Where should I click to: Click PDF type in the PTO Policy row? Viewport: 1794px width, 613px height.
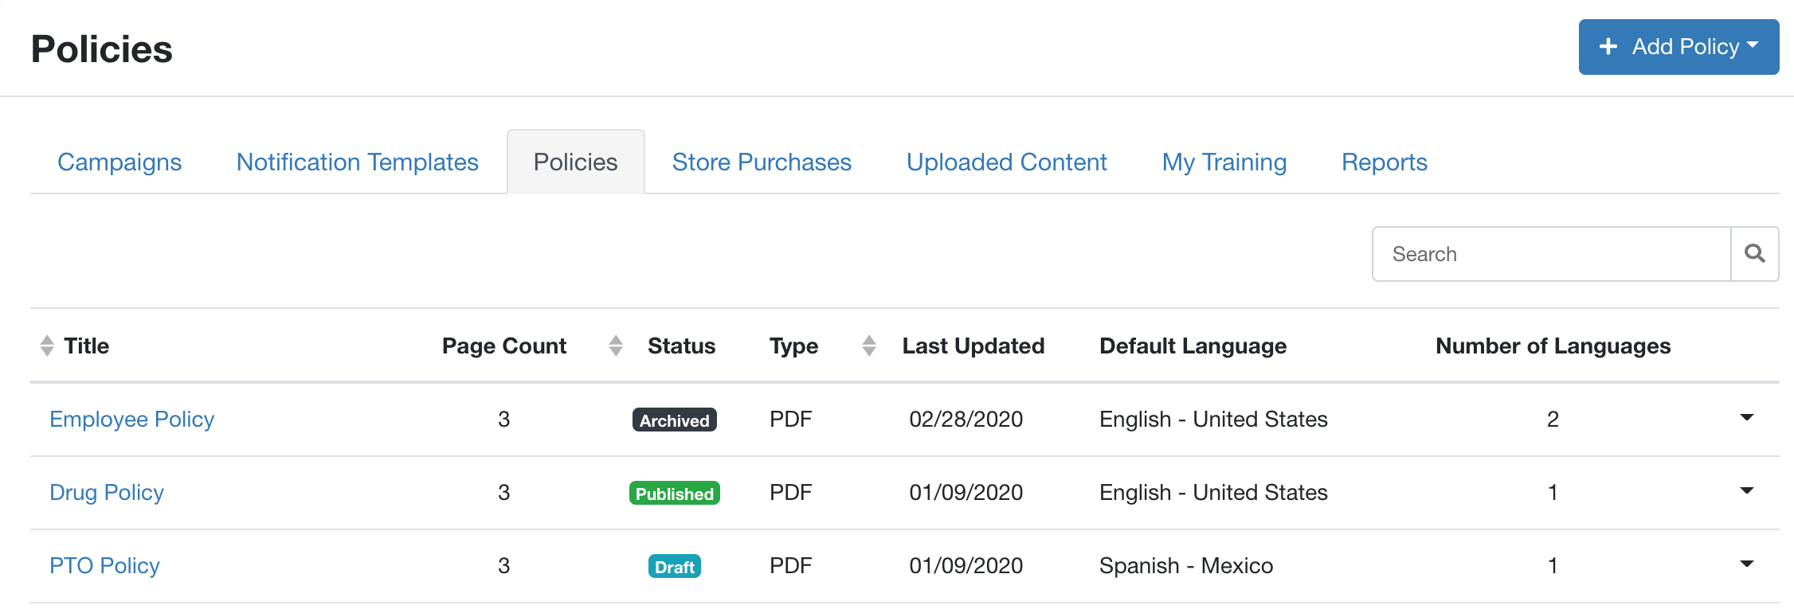(x=791, y=566)
